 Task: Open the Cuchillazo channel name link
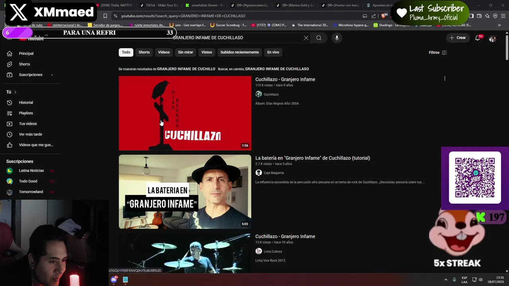tap(271, 95)
